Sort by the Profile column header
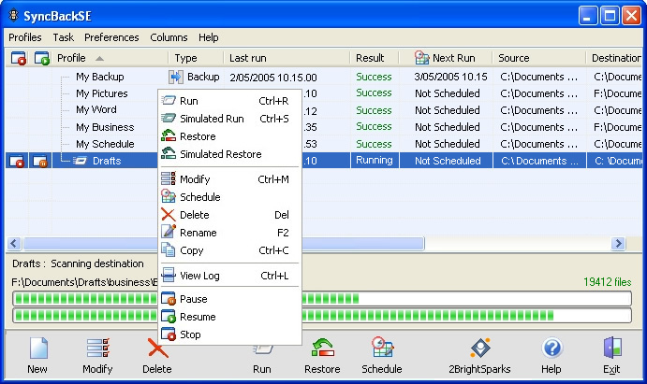647x384 pixels. click(x=110, y=58)
